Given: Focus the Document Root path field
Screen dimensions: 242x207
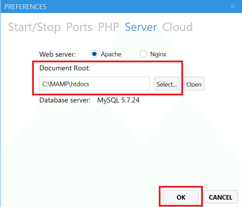Looking at the screenshot, I should (94, 84).
